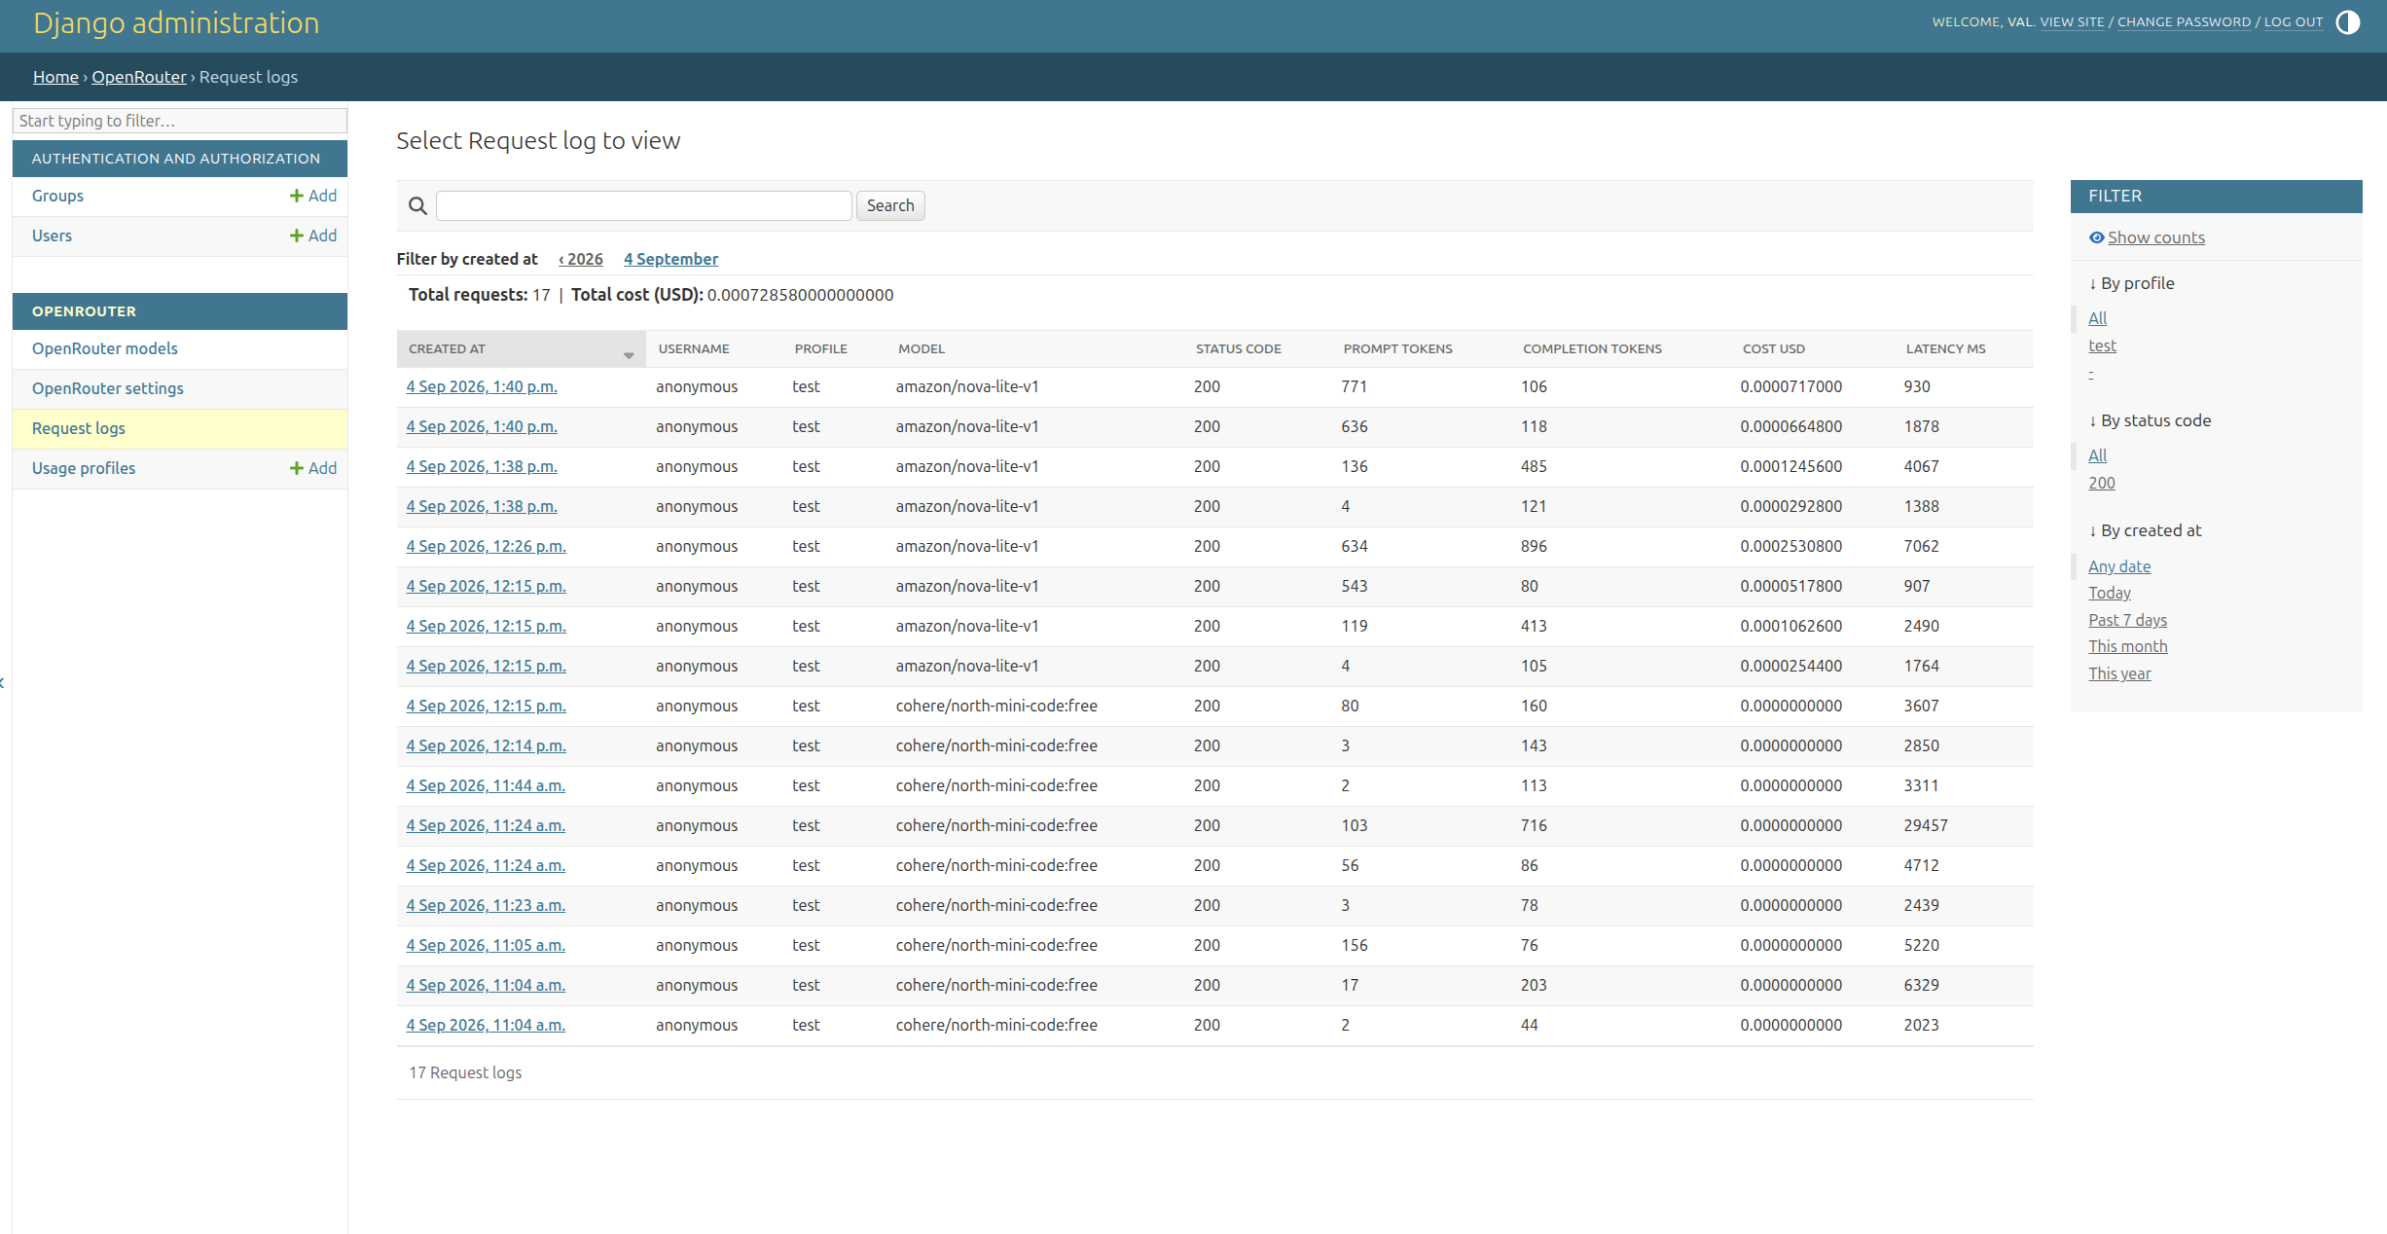Sort by the Model column header
The width and height of the screenshot is (2387, 1234).
click(x=922, y=348)
